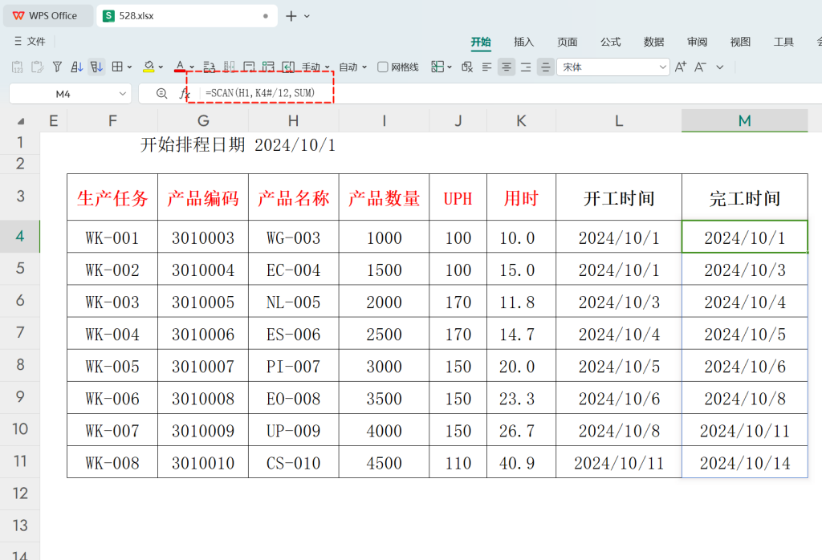
Task: Pick the yellow fill color bucket
Action: (149, 67)
